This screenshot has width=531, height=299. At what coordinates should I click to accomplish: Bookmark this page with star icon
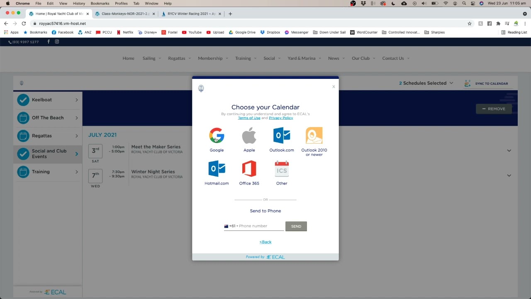point(470,24)
